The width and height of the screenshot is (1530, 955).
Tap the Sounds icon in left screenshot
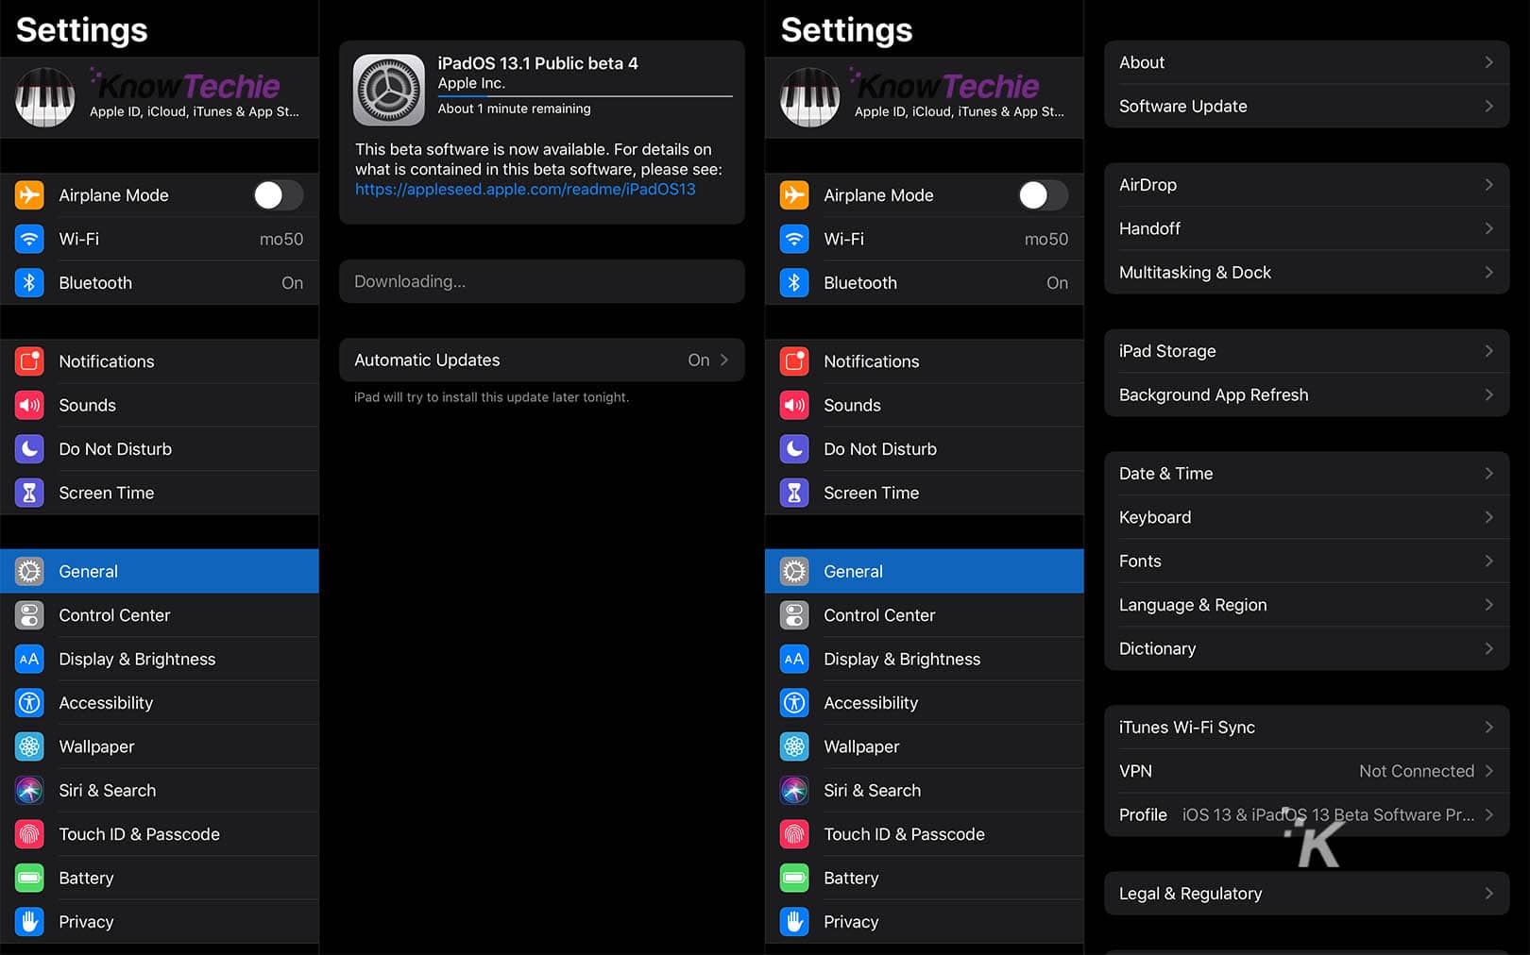click(x=29, y=405)
